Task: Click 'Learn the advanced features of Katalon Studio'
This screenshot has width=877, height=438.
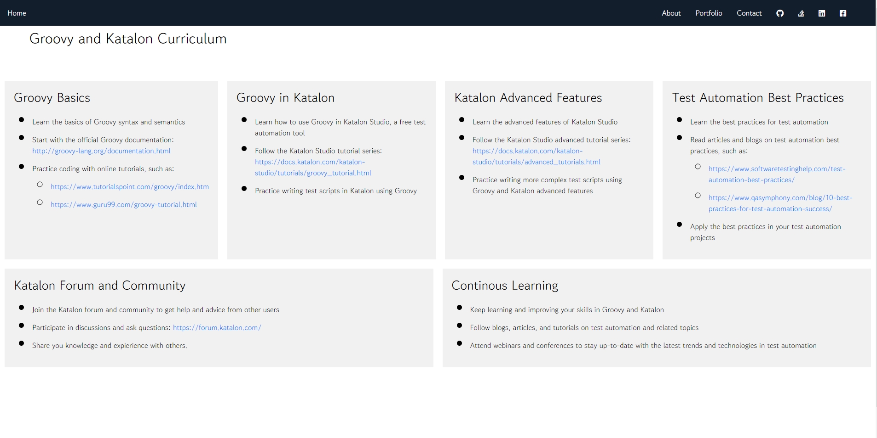Action: (x=545, y=122)
